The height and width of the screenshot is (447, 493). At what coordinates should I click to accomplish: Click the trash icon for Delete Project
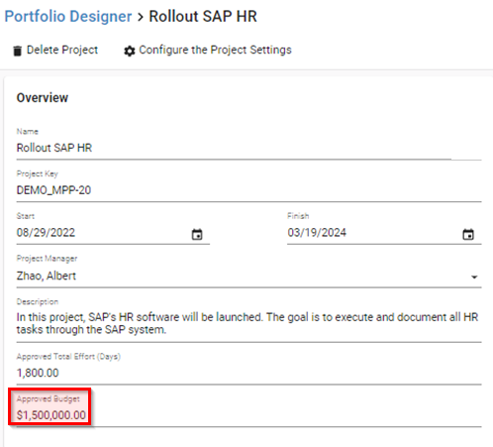click(x=17, y=51)
